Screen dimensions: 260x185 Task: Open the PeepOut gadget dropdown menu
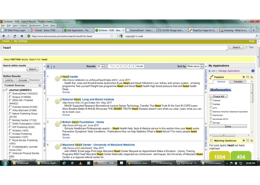pos(244,77)
